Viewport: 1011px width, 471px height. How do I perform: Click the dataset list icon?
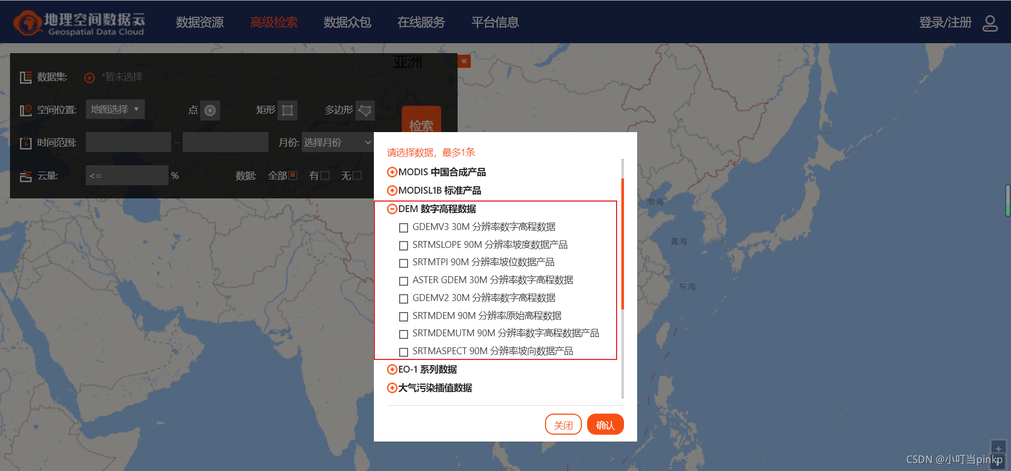coord(26,77)
